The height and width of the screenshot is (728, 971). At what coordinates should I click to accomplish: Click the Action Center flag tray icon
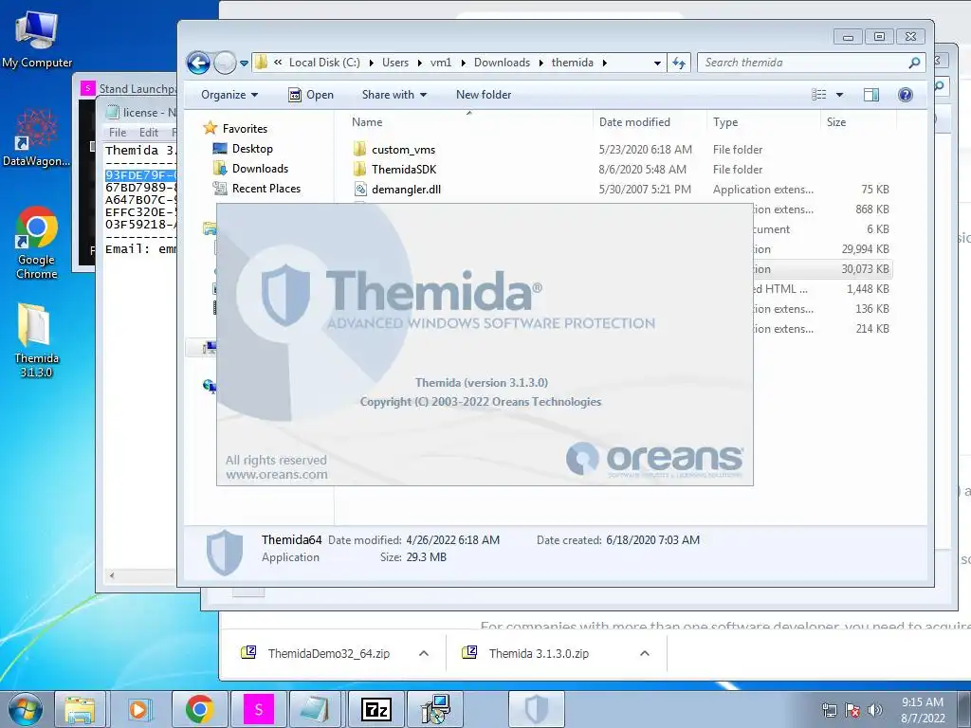(852, 710)
